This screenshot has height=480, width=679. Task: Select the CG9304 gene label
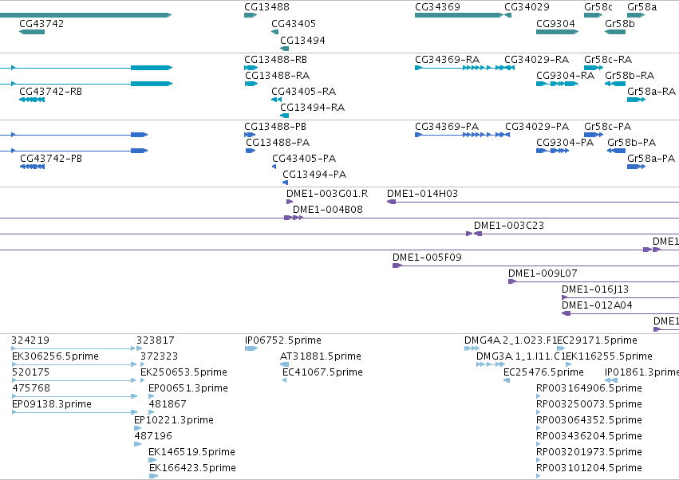coord(555,24)
